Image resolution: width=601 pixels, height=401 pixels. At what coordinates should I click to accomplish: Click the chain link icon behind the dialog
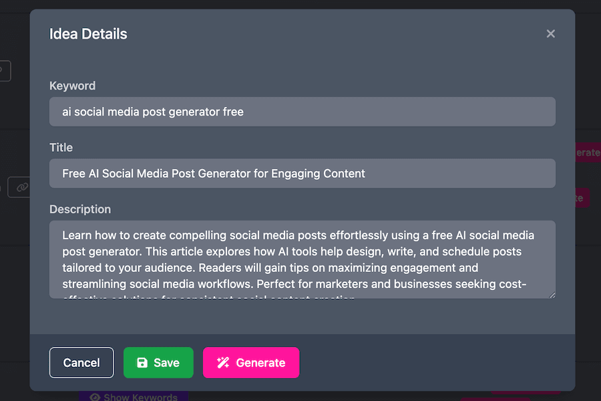point(21,188)
